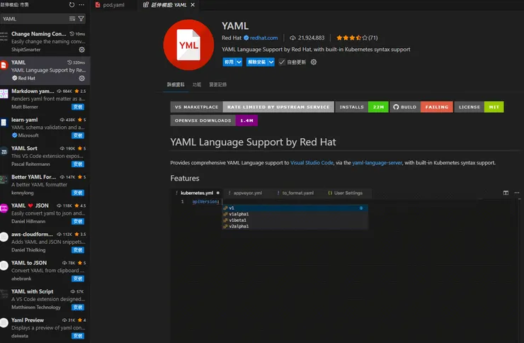
Task: Open the preview editor more actions menu
Action: tap(517, 193)
